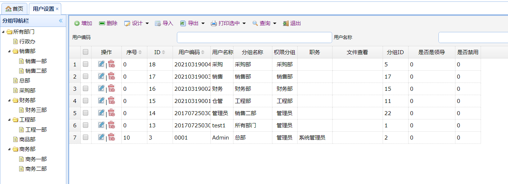Click trash delete icon for Admin row
Screen dimensions: 508x184
tap(111, 137)
